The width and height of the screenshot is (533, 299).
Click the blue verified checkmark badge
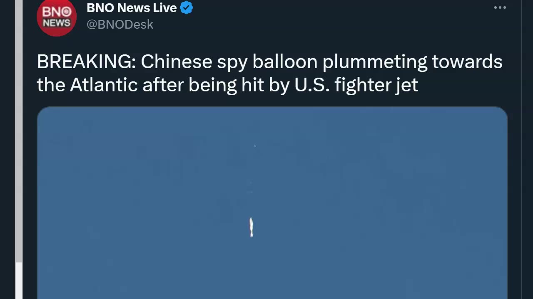(186, 7)
